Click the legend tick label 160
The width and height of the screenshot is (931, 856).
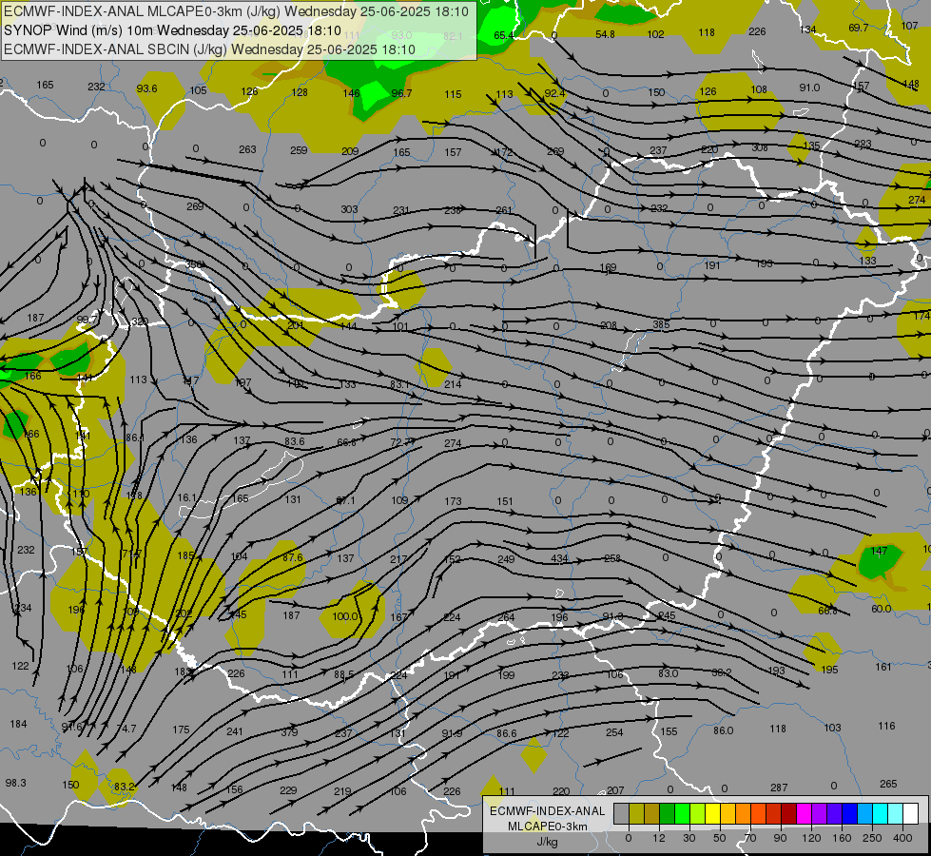click(x=842, y=838)
